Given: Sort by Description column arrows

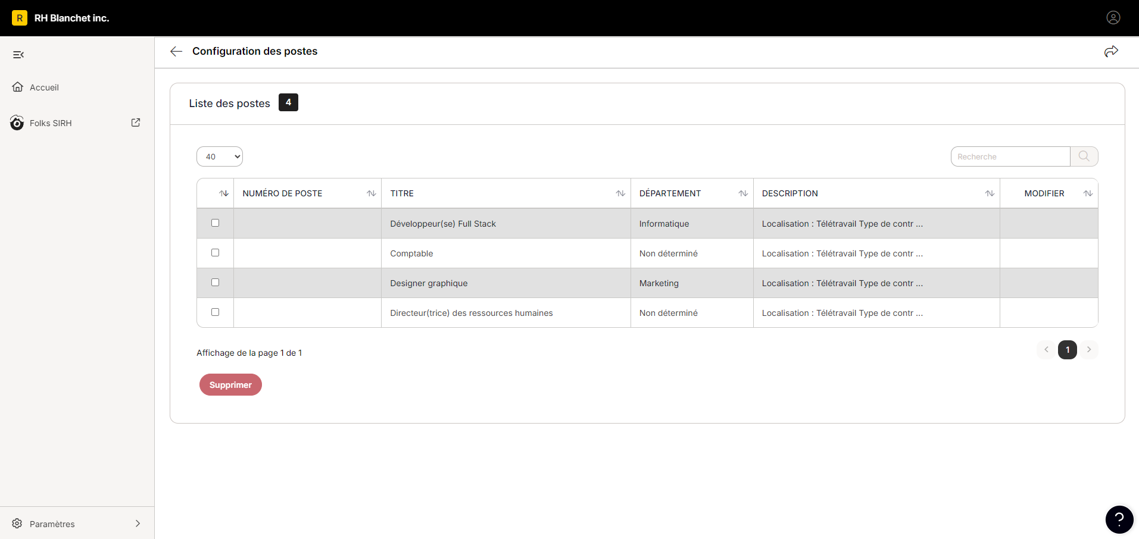Looking at the screenshot, I should (x=990, y=193).
